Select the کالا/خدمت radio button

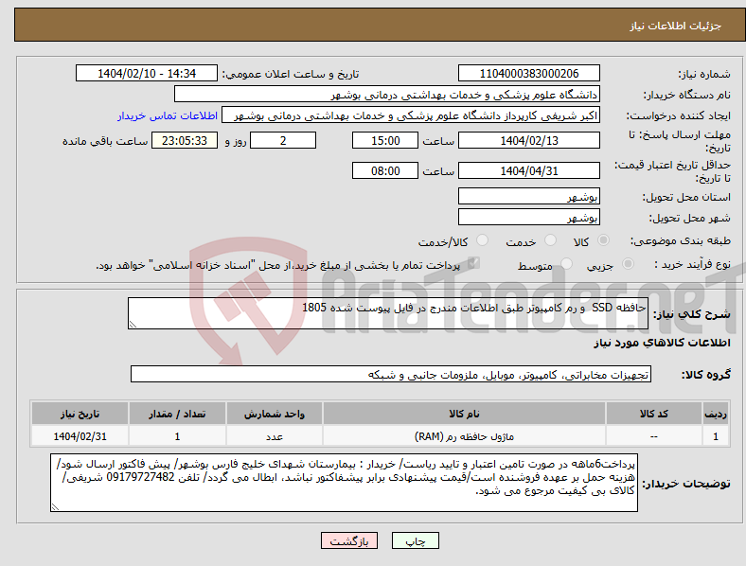click(x=483, y=240)
